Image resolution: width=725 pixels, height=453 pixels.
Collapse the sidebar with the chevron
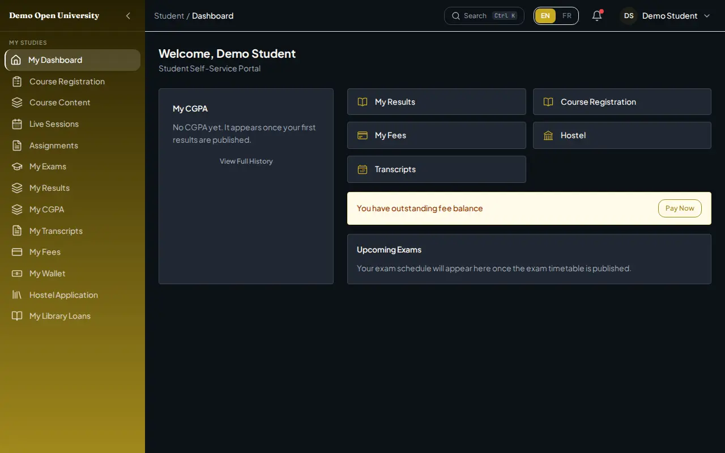click(128, 16)
